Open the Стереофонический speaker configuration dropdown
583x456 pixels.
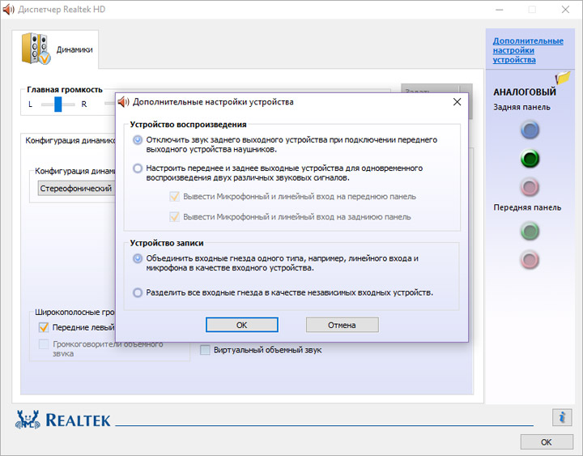(x=76, y=189)
